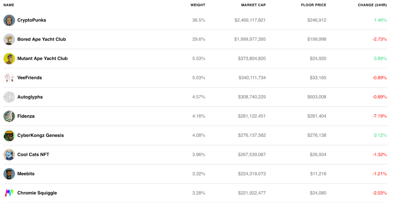
Task: Click the Chromie Squiggle name link
Action: click(x=37, y=193)
